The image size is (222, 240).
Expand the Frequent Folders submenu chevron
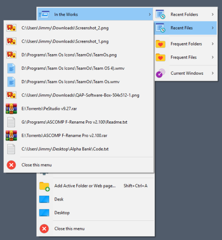click(213, 44)
